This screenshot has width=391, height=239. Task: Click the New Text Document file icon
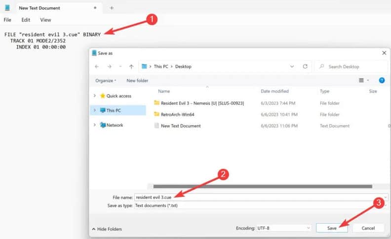pos(156,126)
